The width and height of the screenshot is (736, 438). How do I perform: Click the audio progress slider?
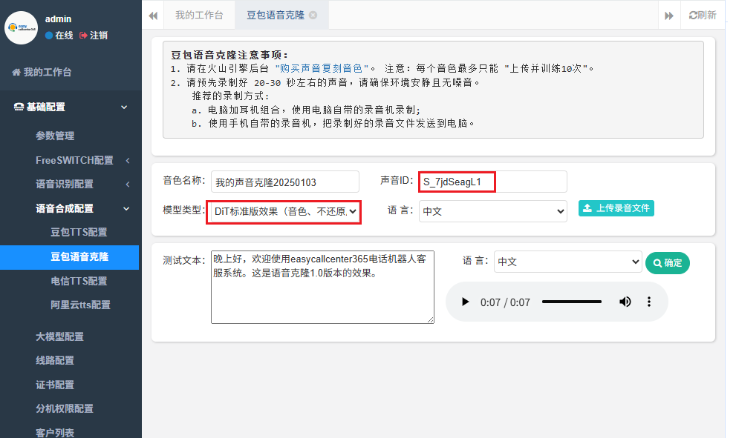571,302
